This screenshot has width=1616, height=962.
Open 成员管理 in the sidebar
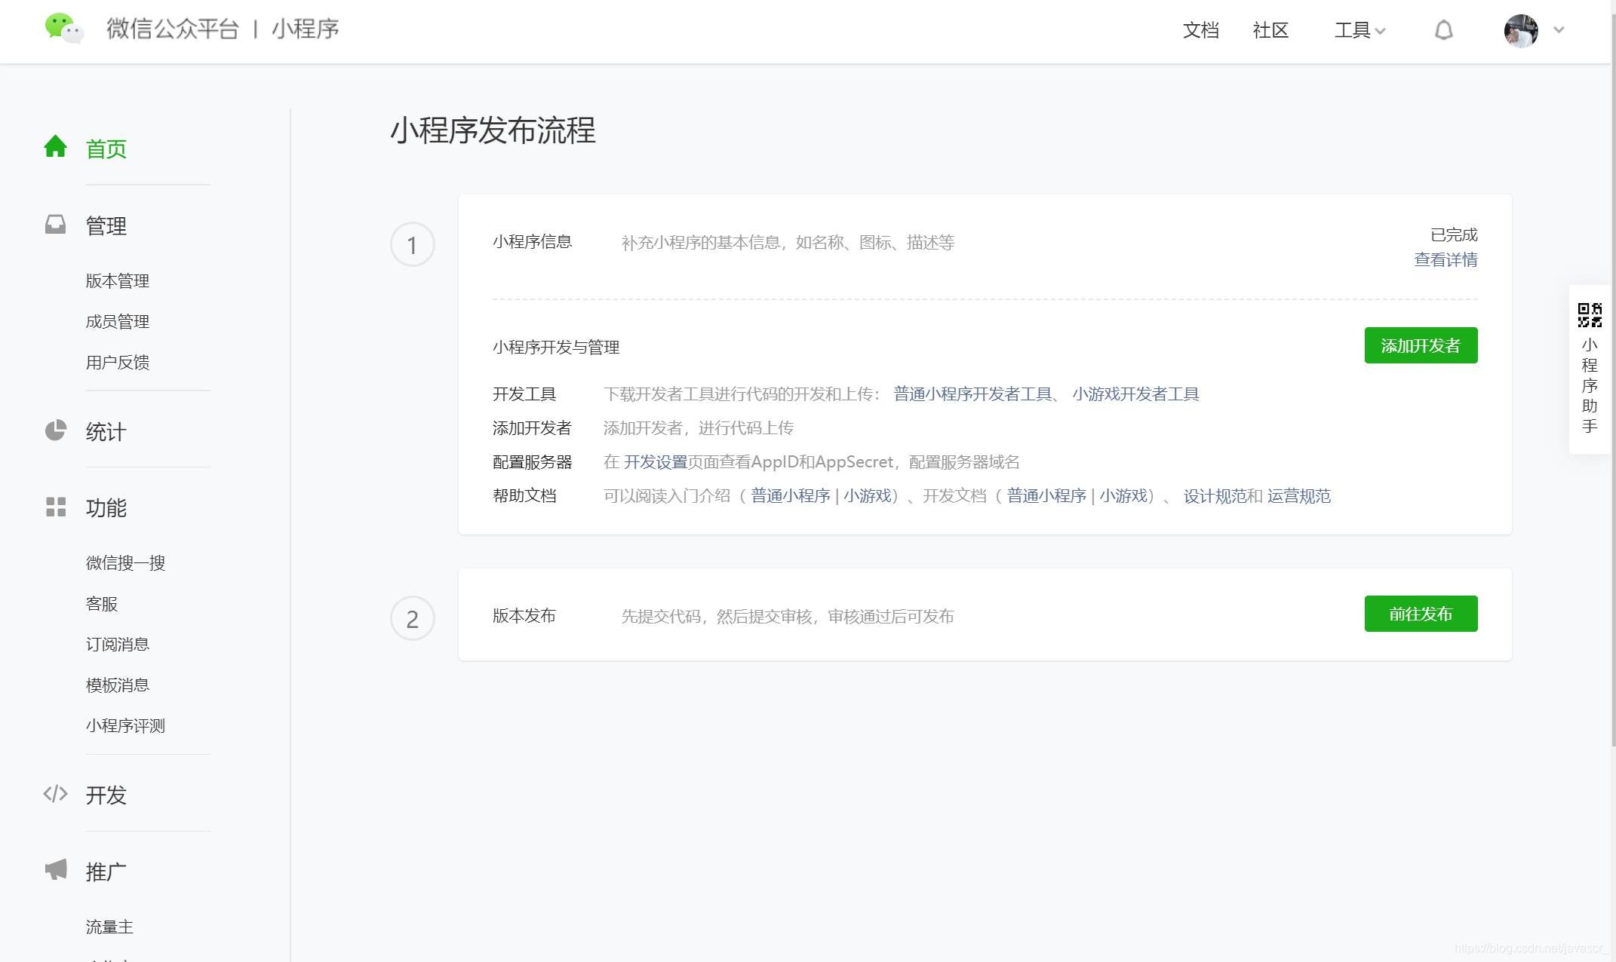click(x=118, y=321)
